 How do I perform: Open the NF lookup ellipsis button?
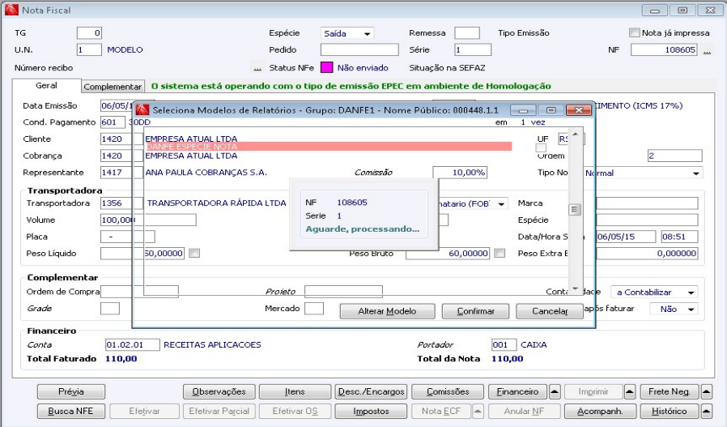click(707, 50)
